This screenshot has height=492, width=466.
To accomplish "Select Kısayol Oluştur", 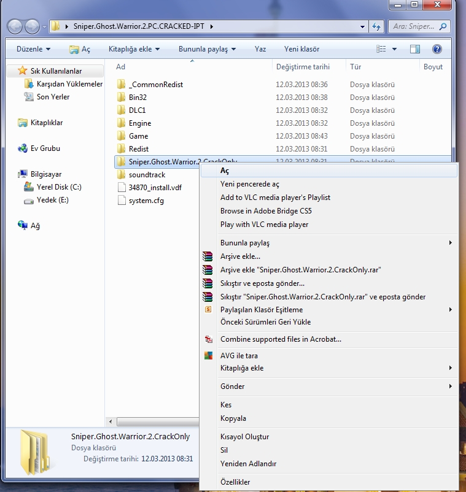I will [x=328, y=437].
